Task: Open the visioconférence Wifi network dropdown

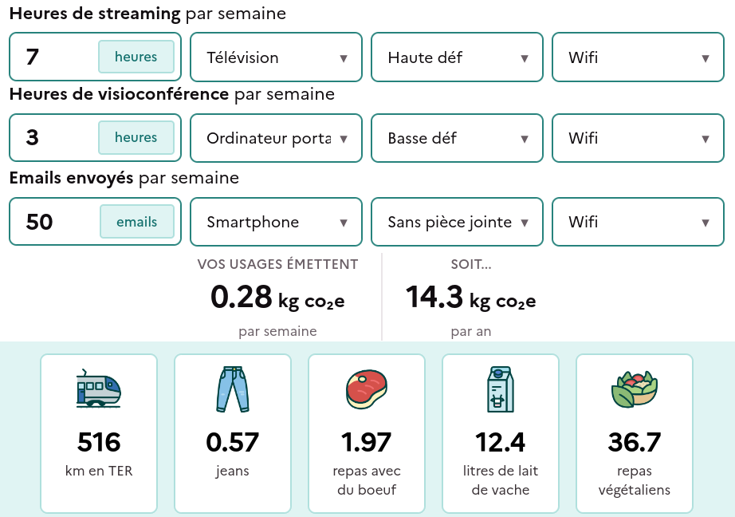Action: pyautogui.click(x=638, y=138)
